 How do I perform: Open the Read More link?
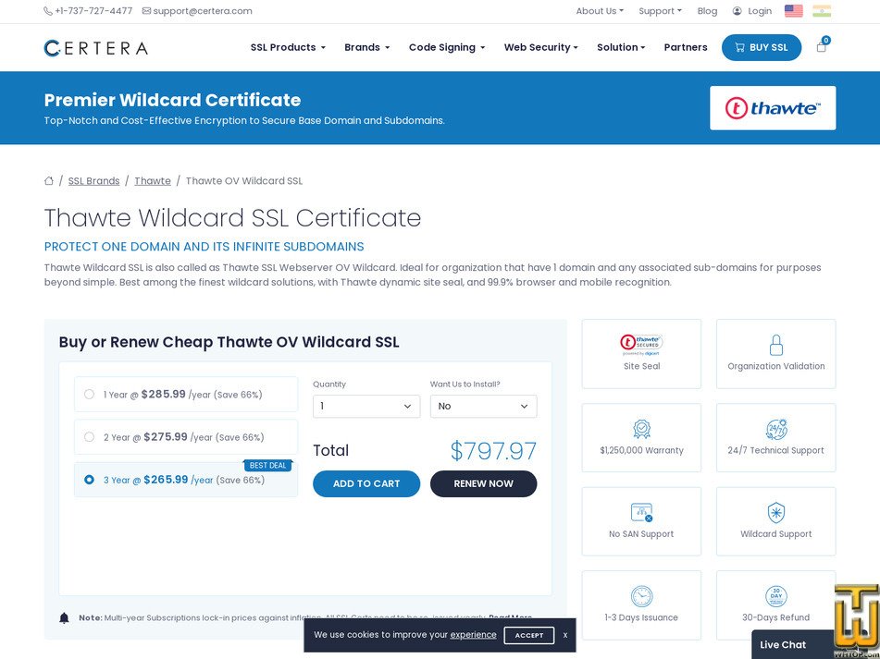click(x=510, y=617)
